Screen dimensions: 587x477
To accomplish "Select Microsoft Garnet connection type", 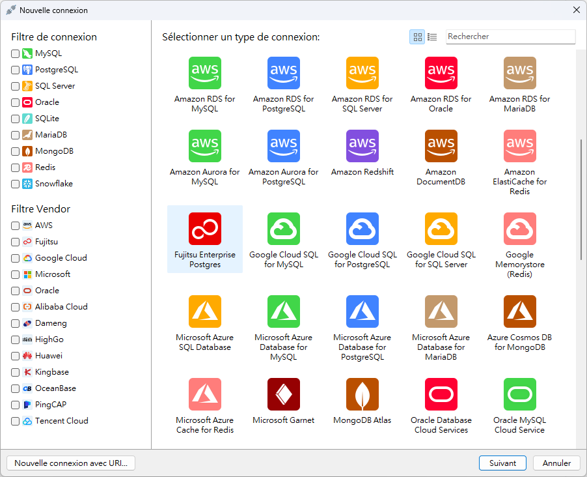I will 283,394.
